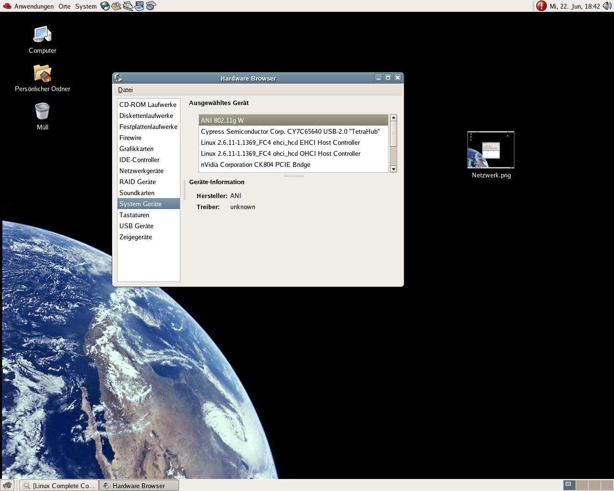Select Soundkarten category
The width and height of the screenshot is (614, 491).
click(x=149, y=193)
